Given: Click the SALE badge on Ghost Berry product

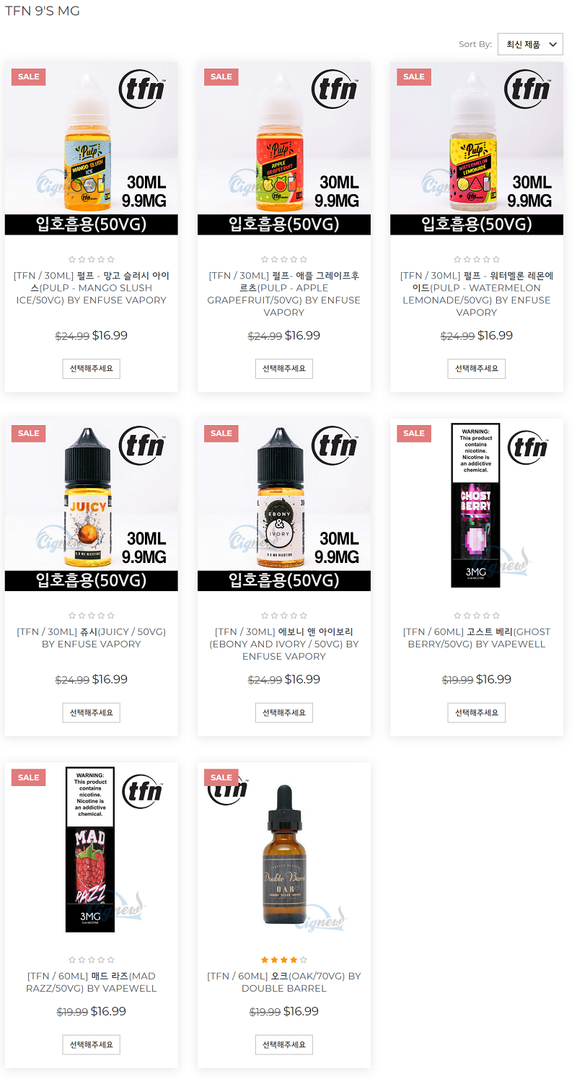Looking at the screenshot, I should [414, 433].
